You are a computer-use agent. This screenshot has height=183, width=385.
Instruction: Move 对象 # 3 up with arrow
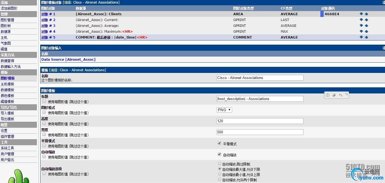[x=366, y=26]
